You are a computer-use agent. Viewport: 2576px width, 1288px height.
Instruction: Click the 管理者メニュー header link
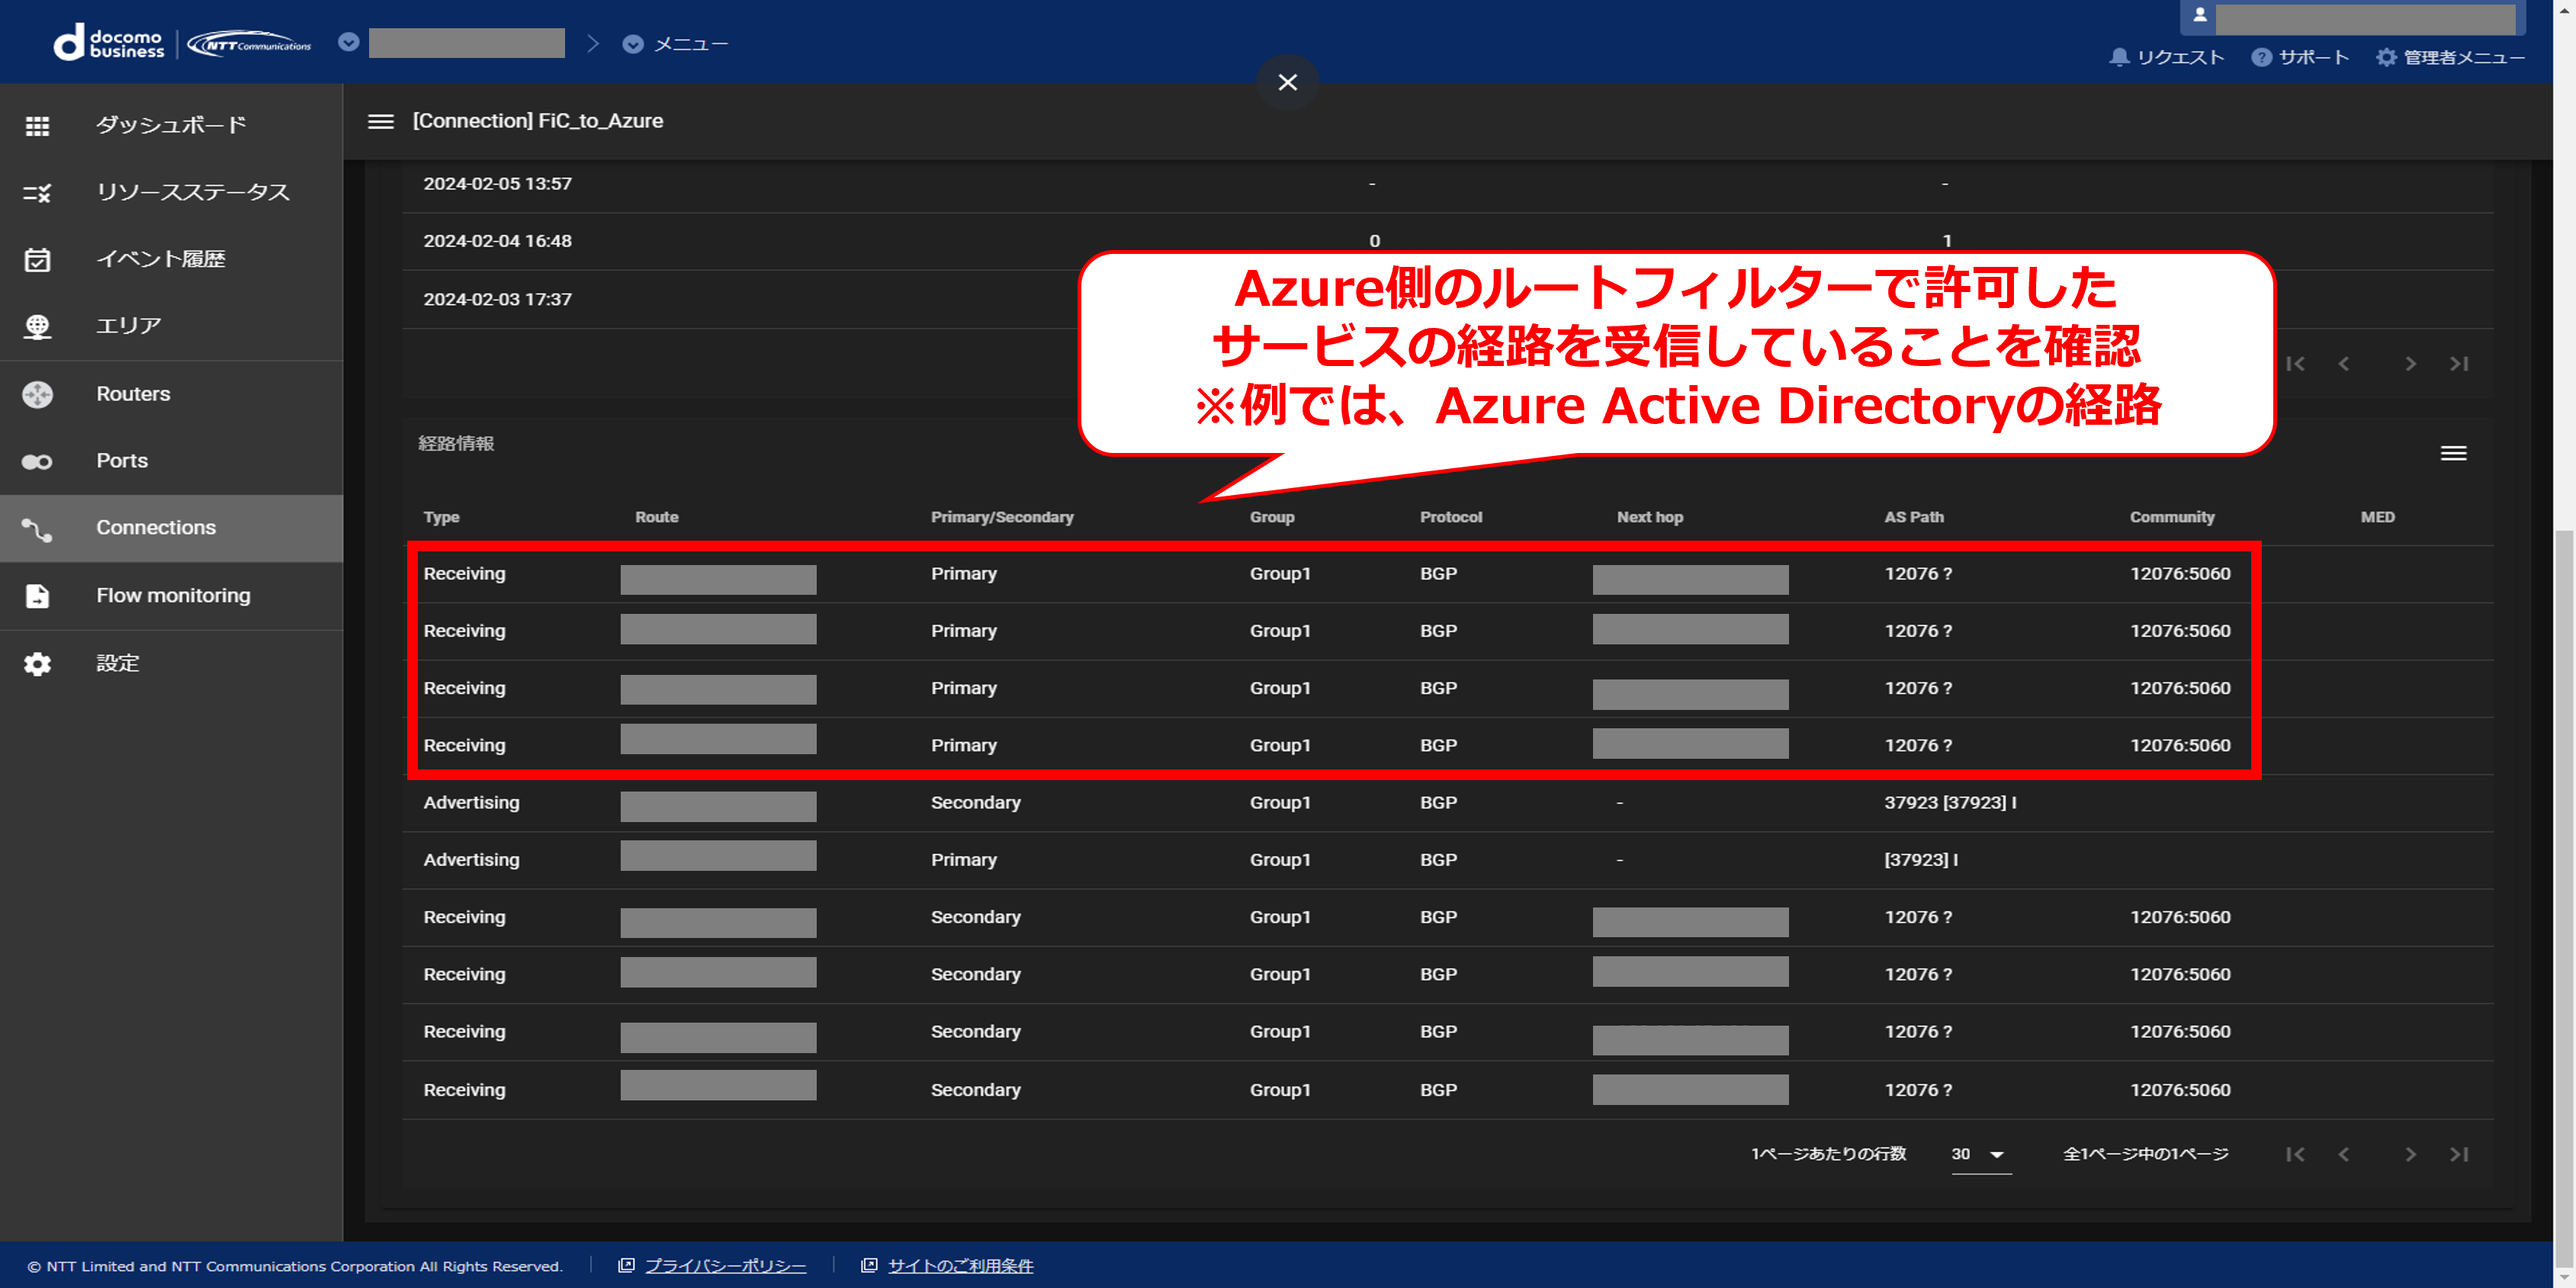coord(2464,57)
